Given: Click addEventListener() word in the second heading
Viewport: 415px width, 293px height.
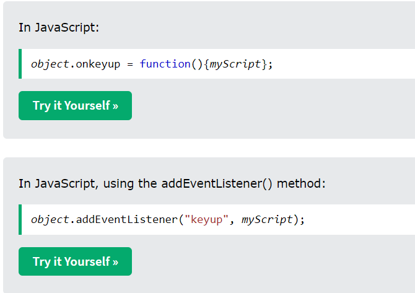Looking at the screenshot, I should (x=217, y=184).
